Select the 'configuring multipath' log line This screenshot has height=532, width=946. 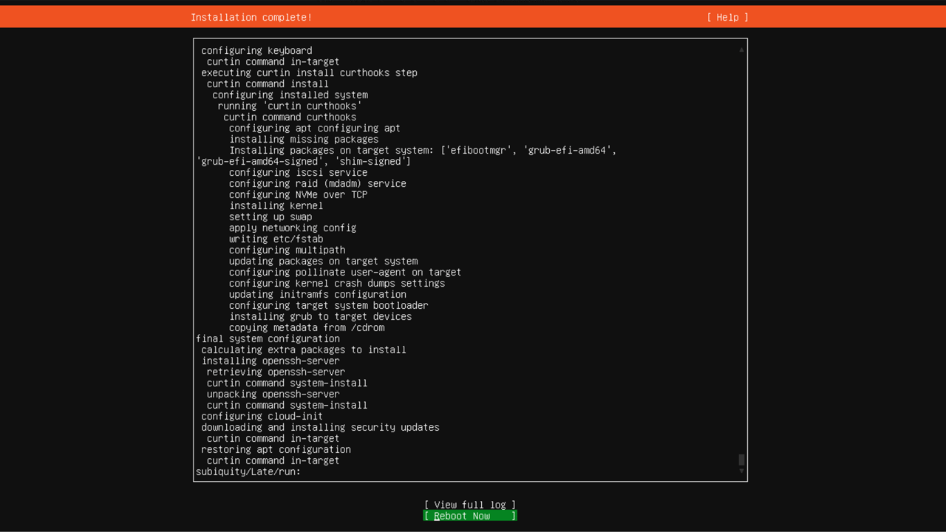tap(287, 250)
